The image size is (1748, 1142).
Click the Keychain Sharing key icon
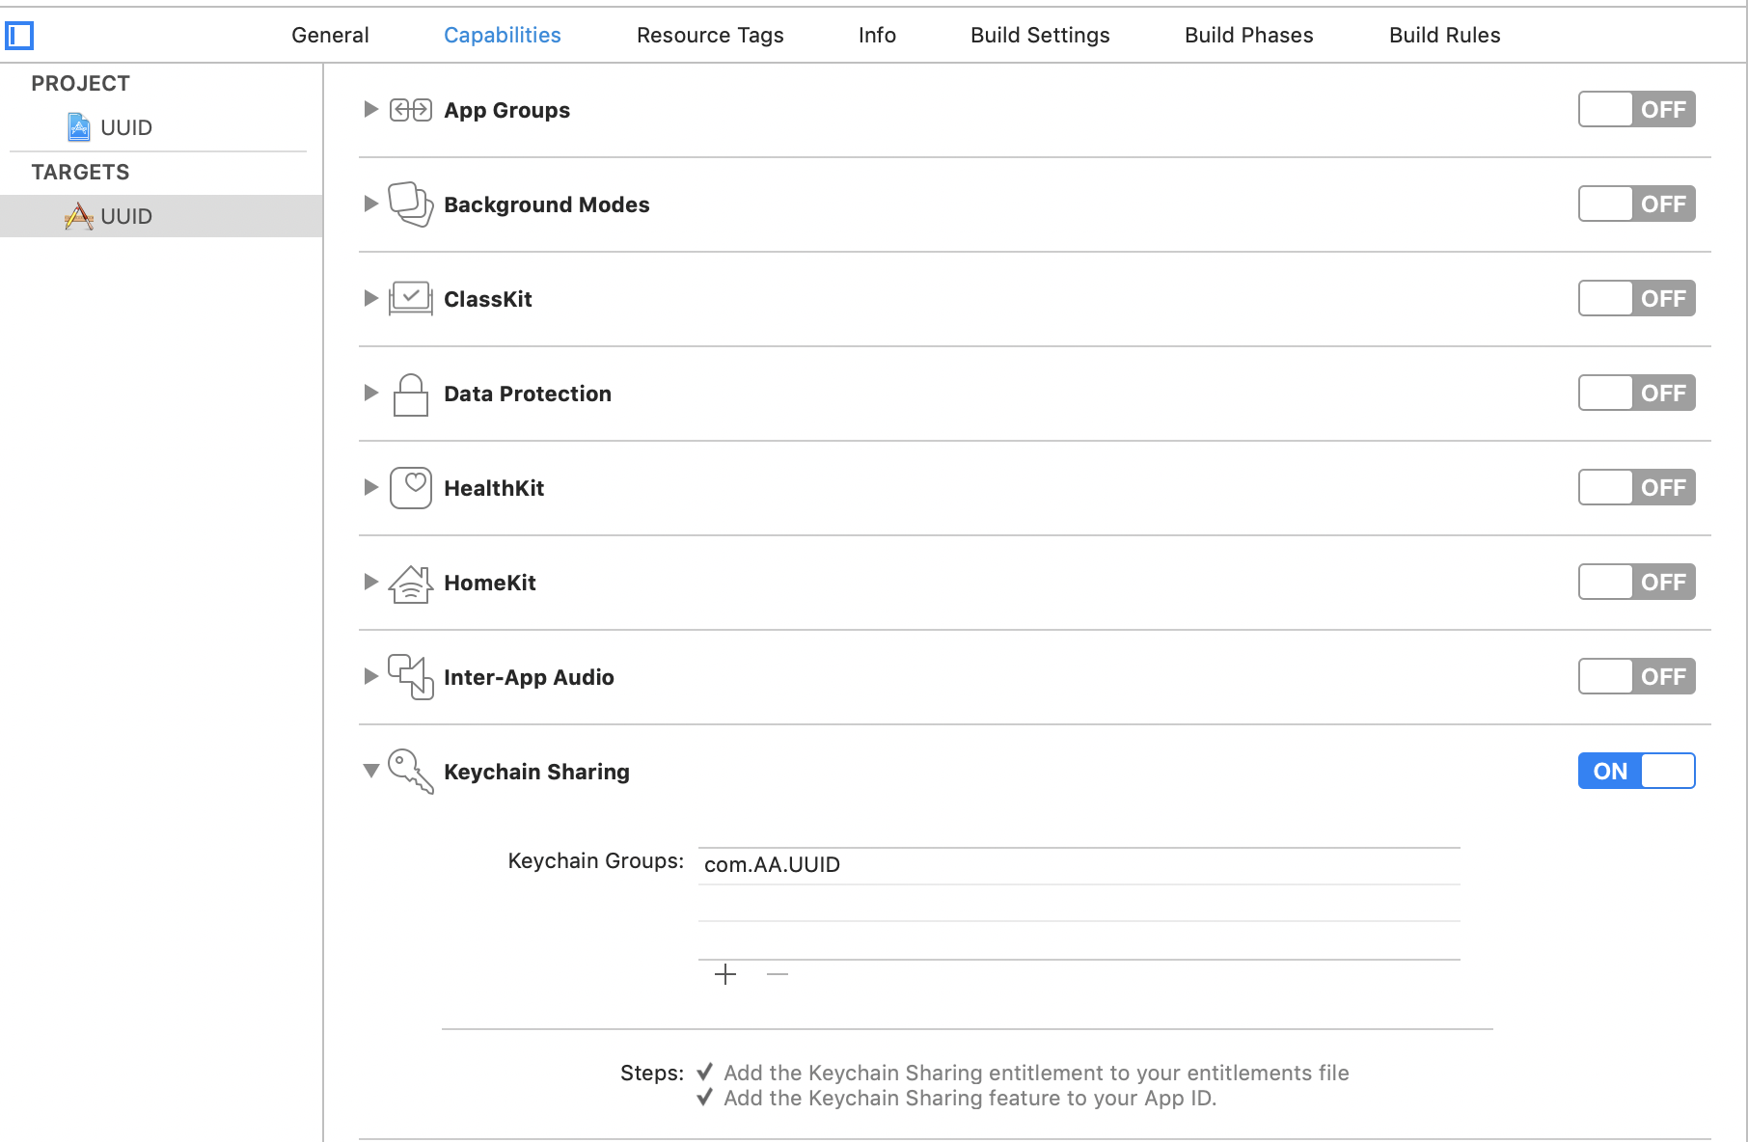click(x=411, y=772)
